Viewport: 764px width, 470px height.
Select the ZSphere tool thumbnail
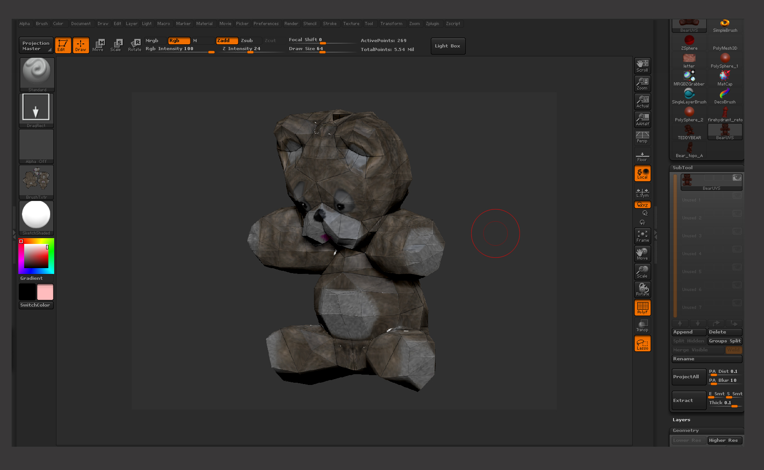pyautogui.click(x=689, y=43)
